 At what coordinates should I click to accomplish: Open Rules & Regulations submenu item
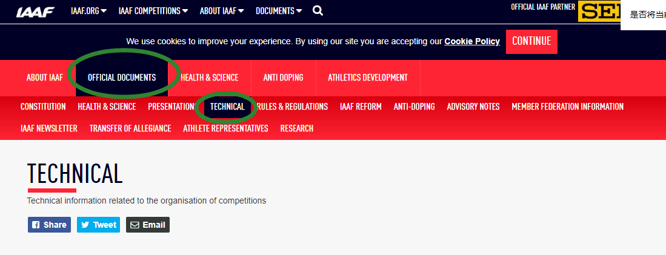[x=292, y=107]
